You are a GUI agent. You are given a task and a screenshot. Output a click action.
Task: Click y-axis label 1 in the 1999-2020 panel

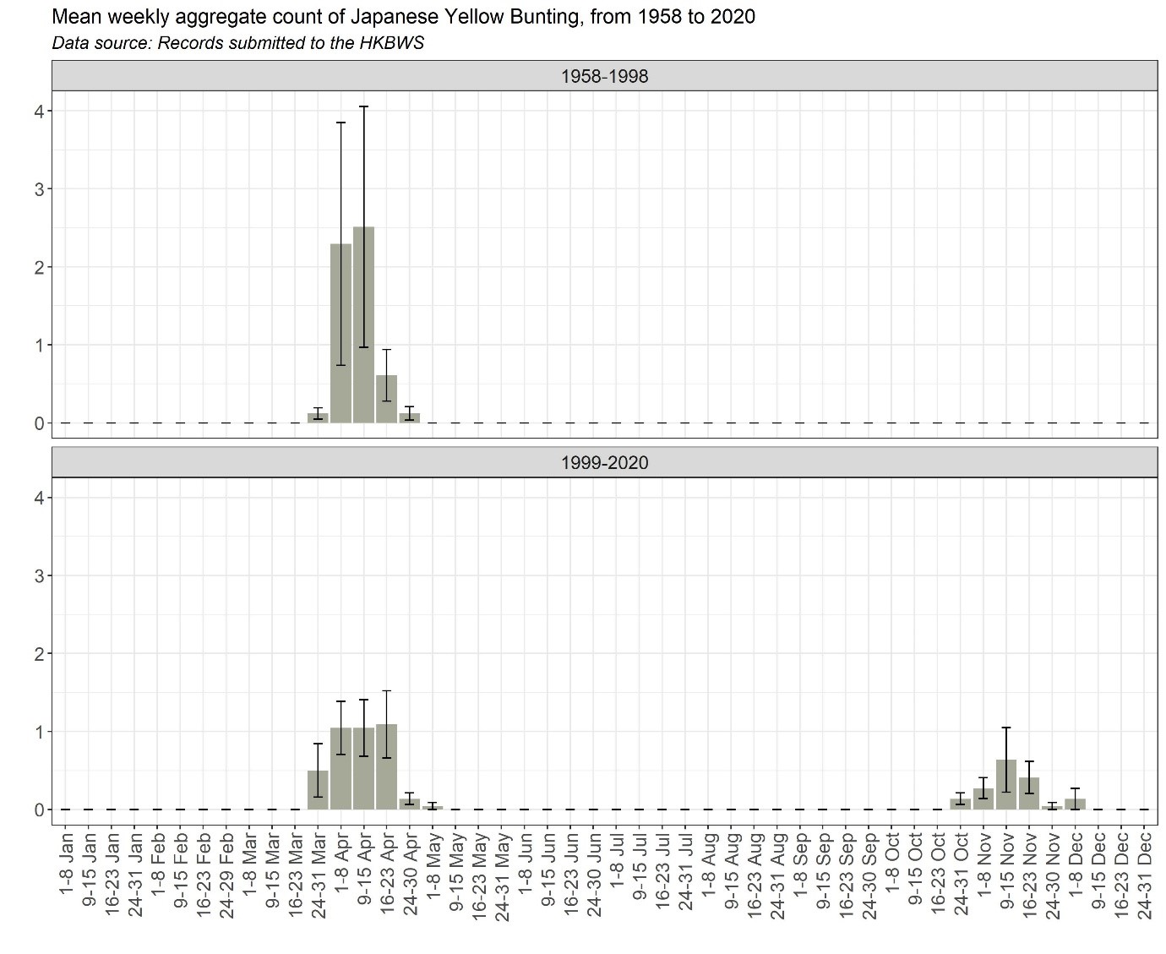pos(40,731)
